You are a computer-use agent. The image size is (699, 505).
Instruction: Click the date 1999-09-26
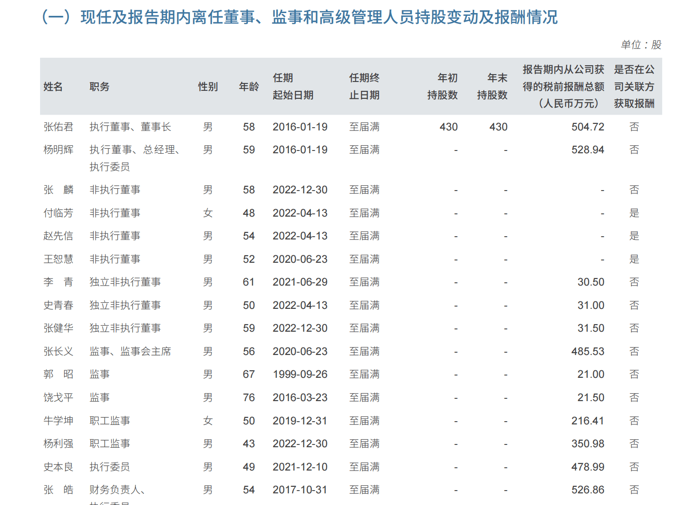coord(300,374)
